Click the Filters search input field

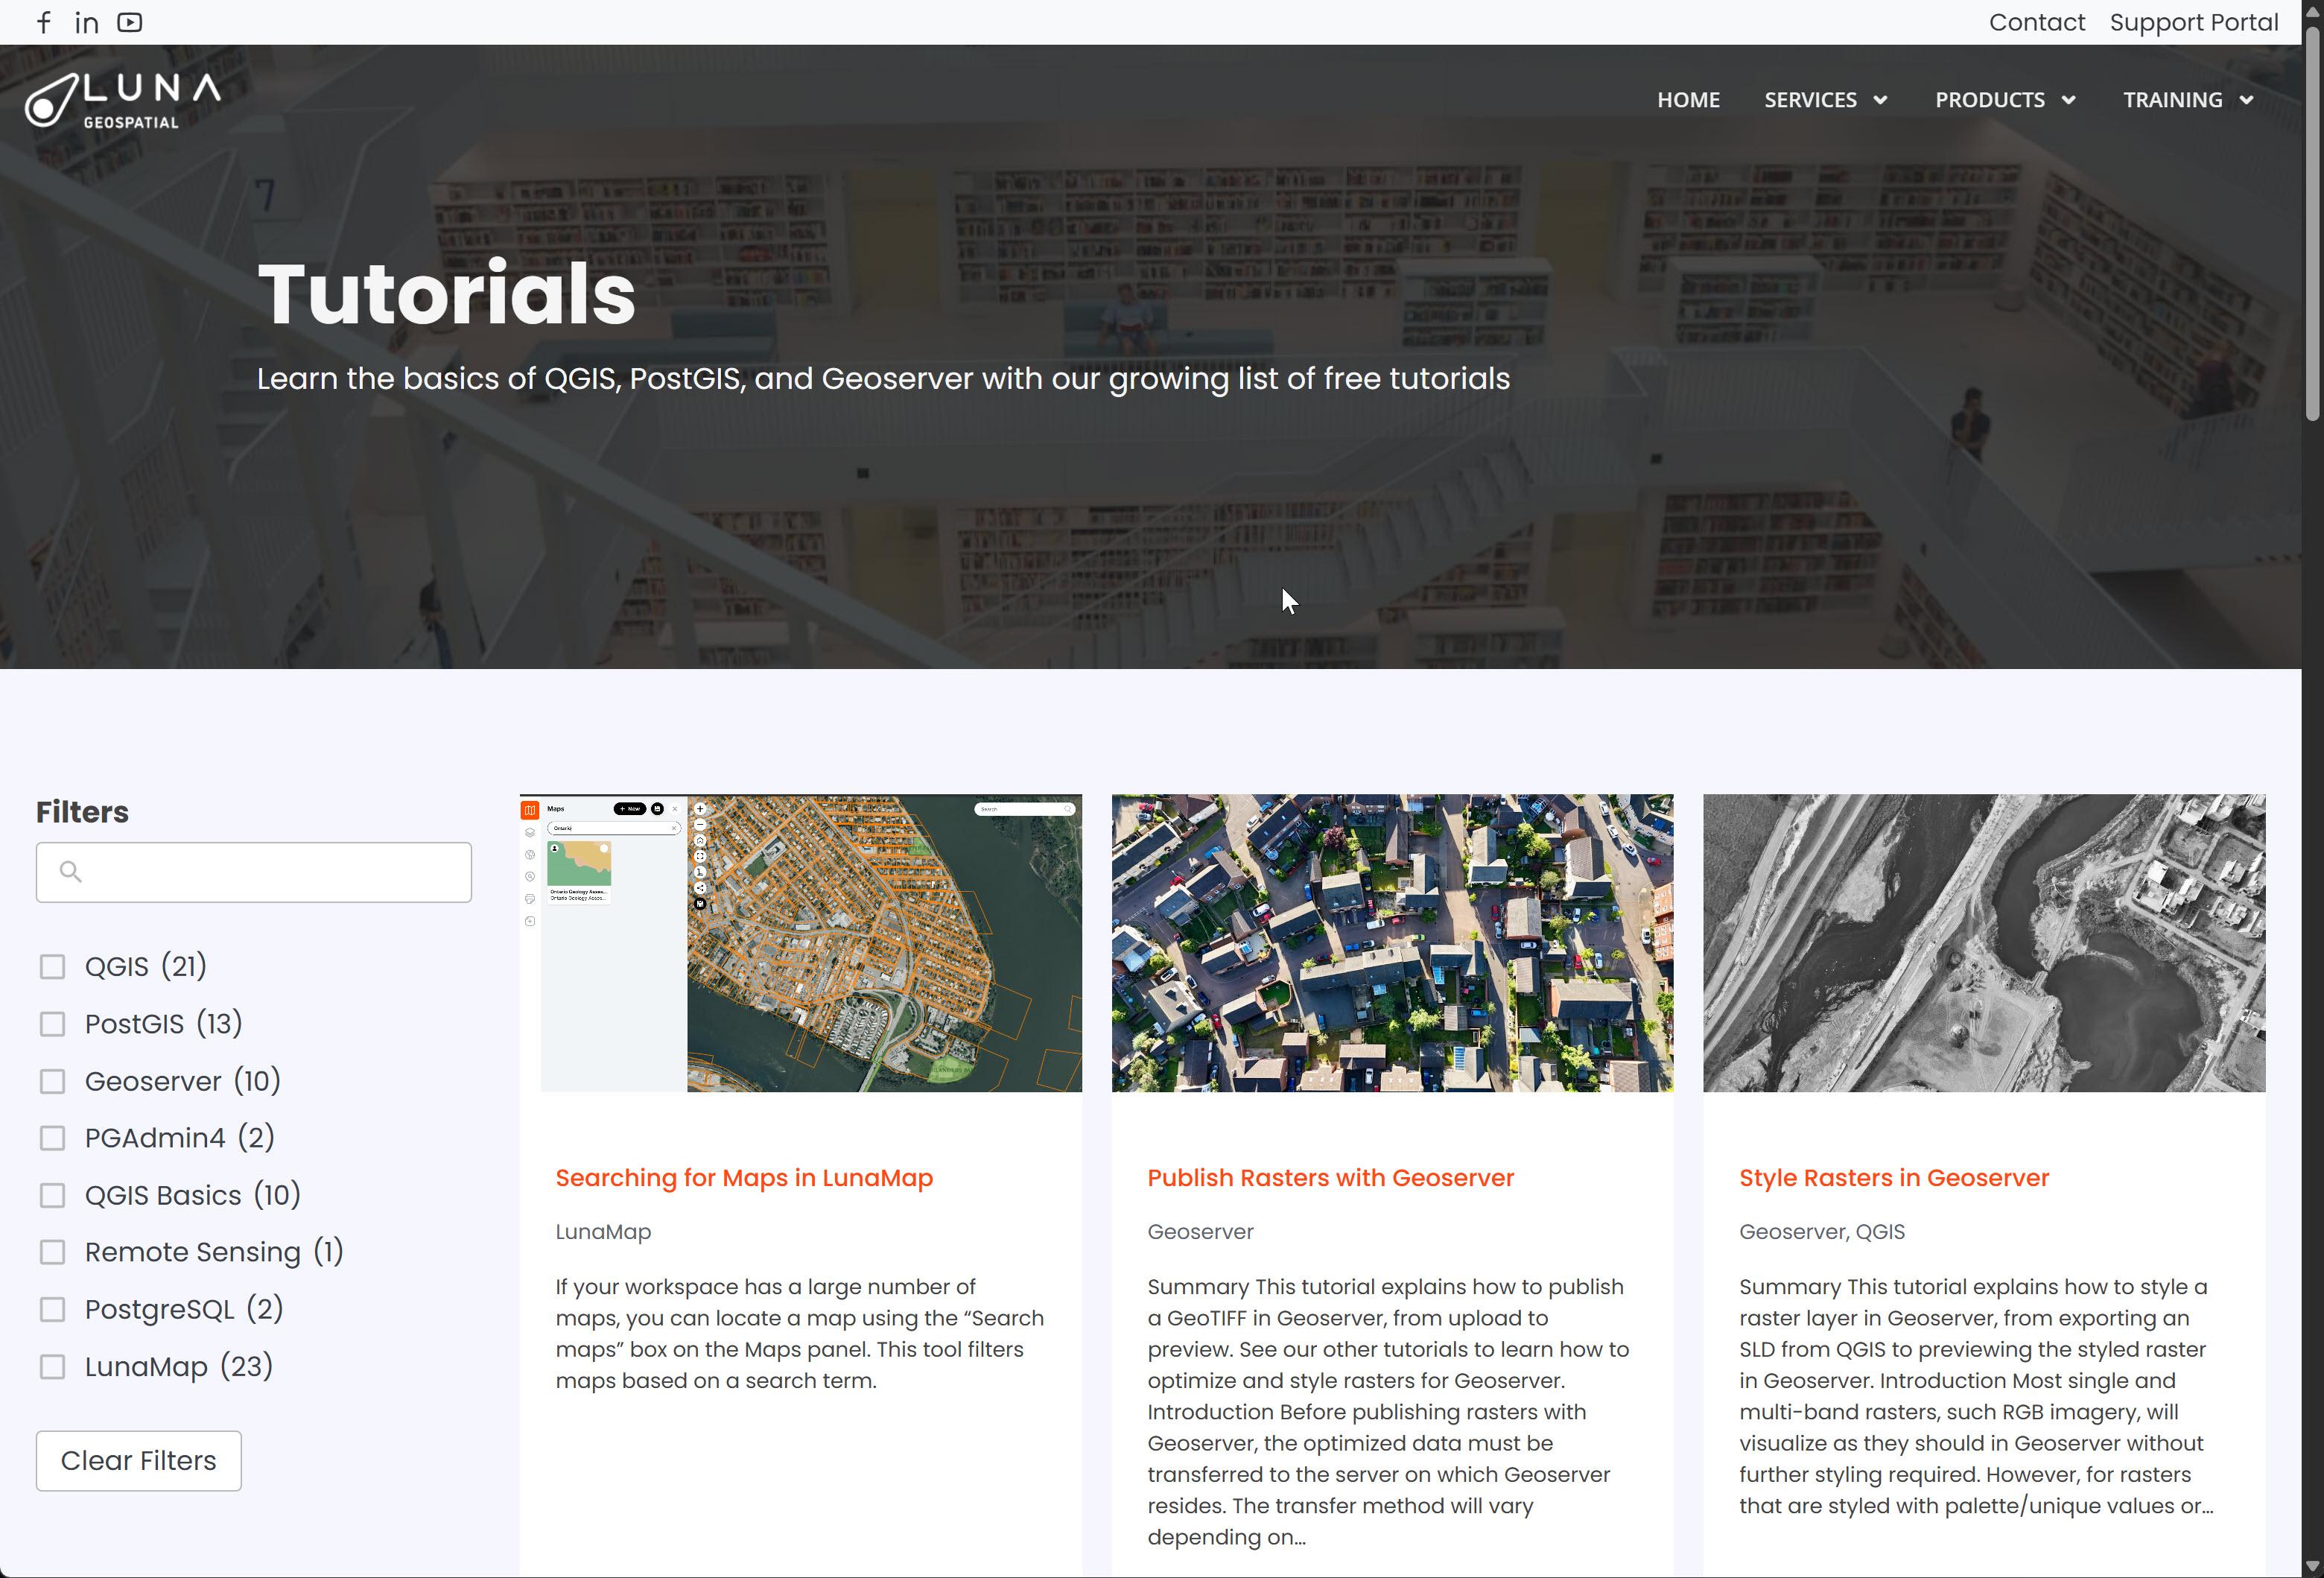(x=270, y=872)
